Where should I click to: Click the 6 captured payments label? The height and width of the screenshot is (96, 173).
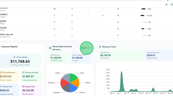(x=29, y=80)
